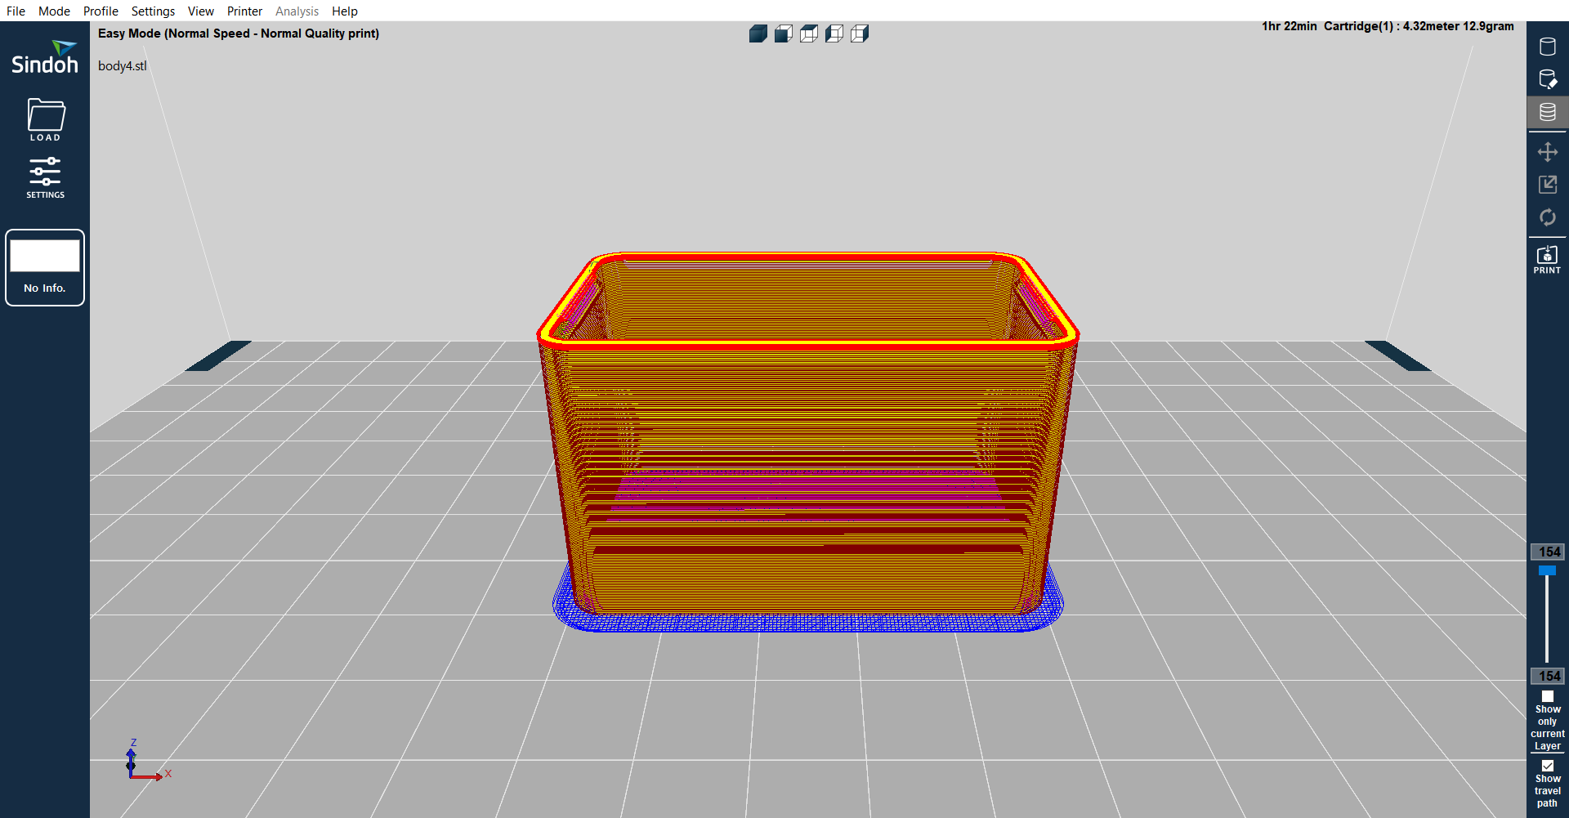Open the Help menu
The image size is (1569, 818).
tap(344, 11)
